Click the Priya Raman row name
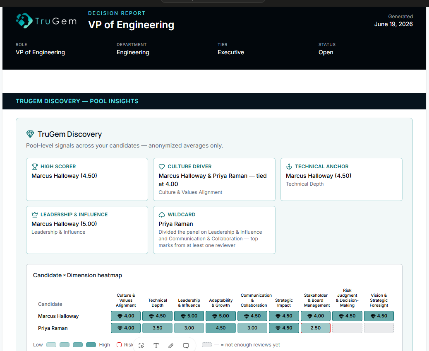Image resolution: width=429 pixels, height=351 pixels. pos(53,328)
